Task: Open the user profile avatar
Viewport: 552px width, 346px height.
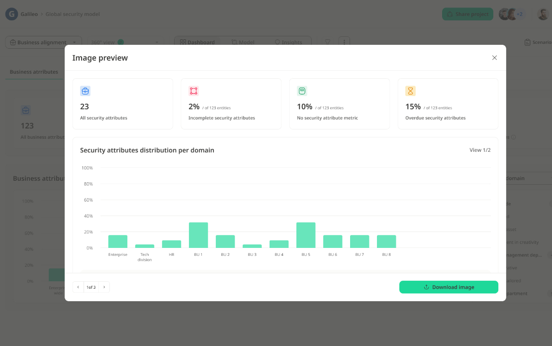Action: point(543,14)
